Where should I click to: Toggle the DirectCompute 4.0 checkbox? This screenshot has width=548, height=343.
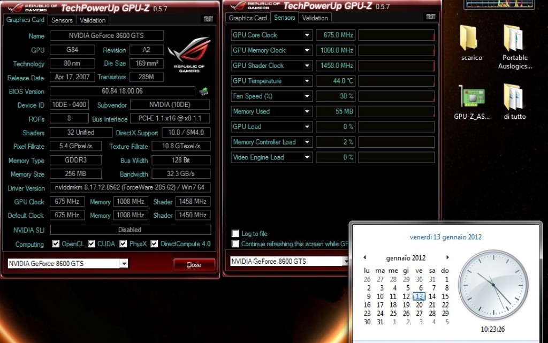154,244
